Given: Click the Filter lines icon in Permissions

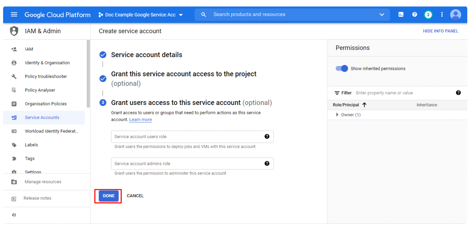Looking at the screenshot, I should pyautogui.click(x=337, y=93).
